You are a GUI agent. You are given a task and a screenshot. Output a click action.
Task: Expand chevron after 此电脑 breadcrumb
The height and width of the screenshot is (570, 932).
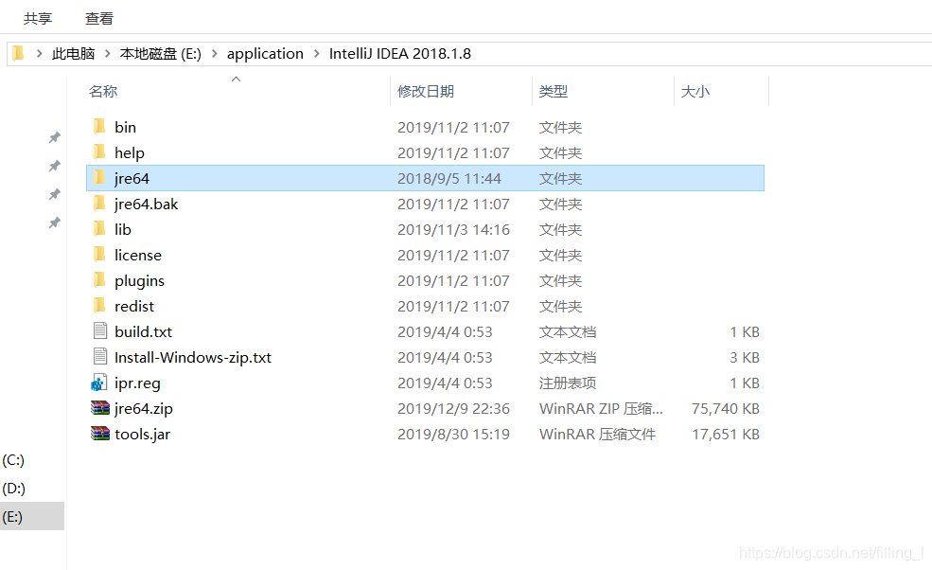click(x=108, y=54)
